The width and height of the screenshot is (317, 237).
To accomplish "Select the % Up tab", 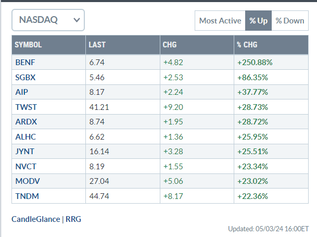I will pos(258,21).
